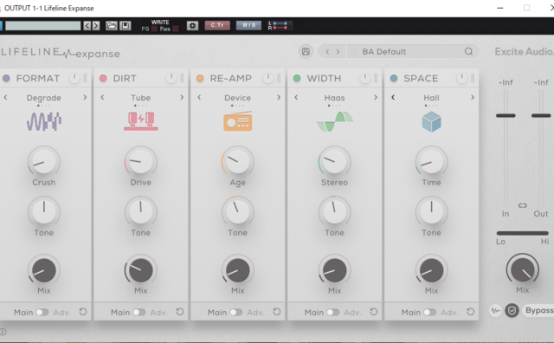The height and width of the screenshot is (343, 554).
Task: Click the WRITE automation label
Action: click(160, 23)
